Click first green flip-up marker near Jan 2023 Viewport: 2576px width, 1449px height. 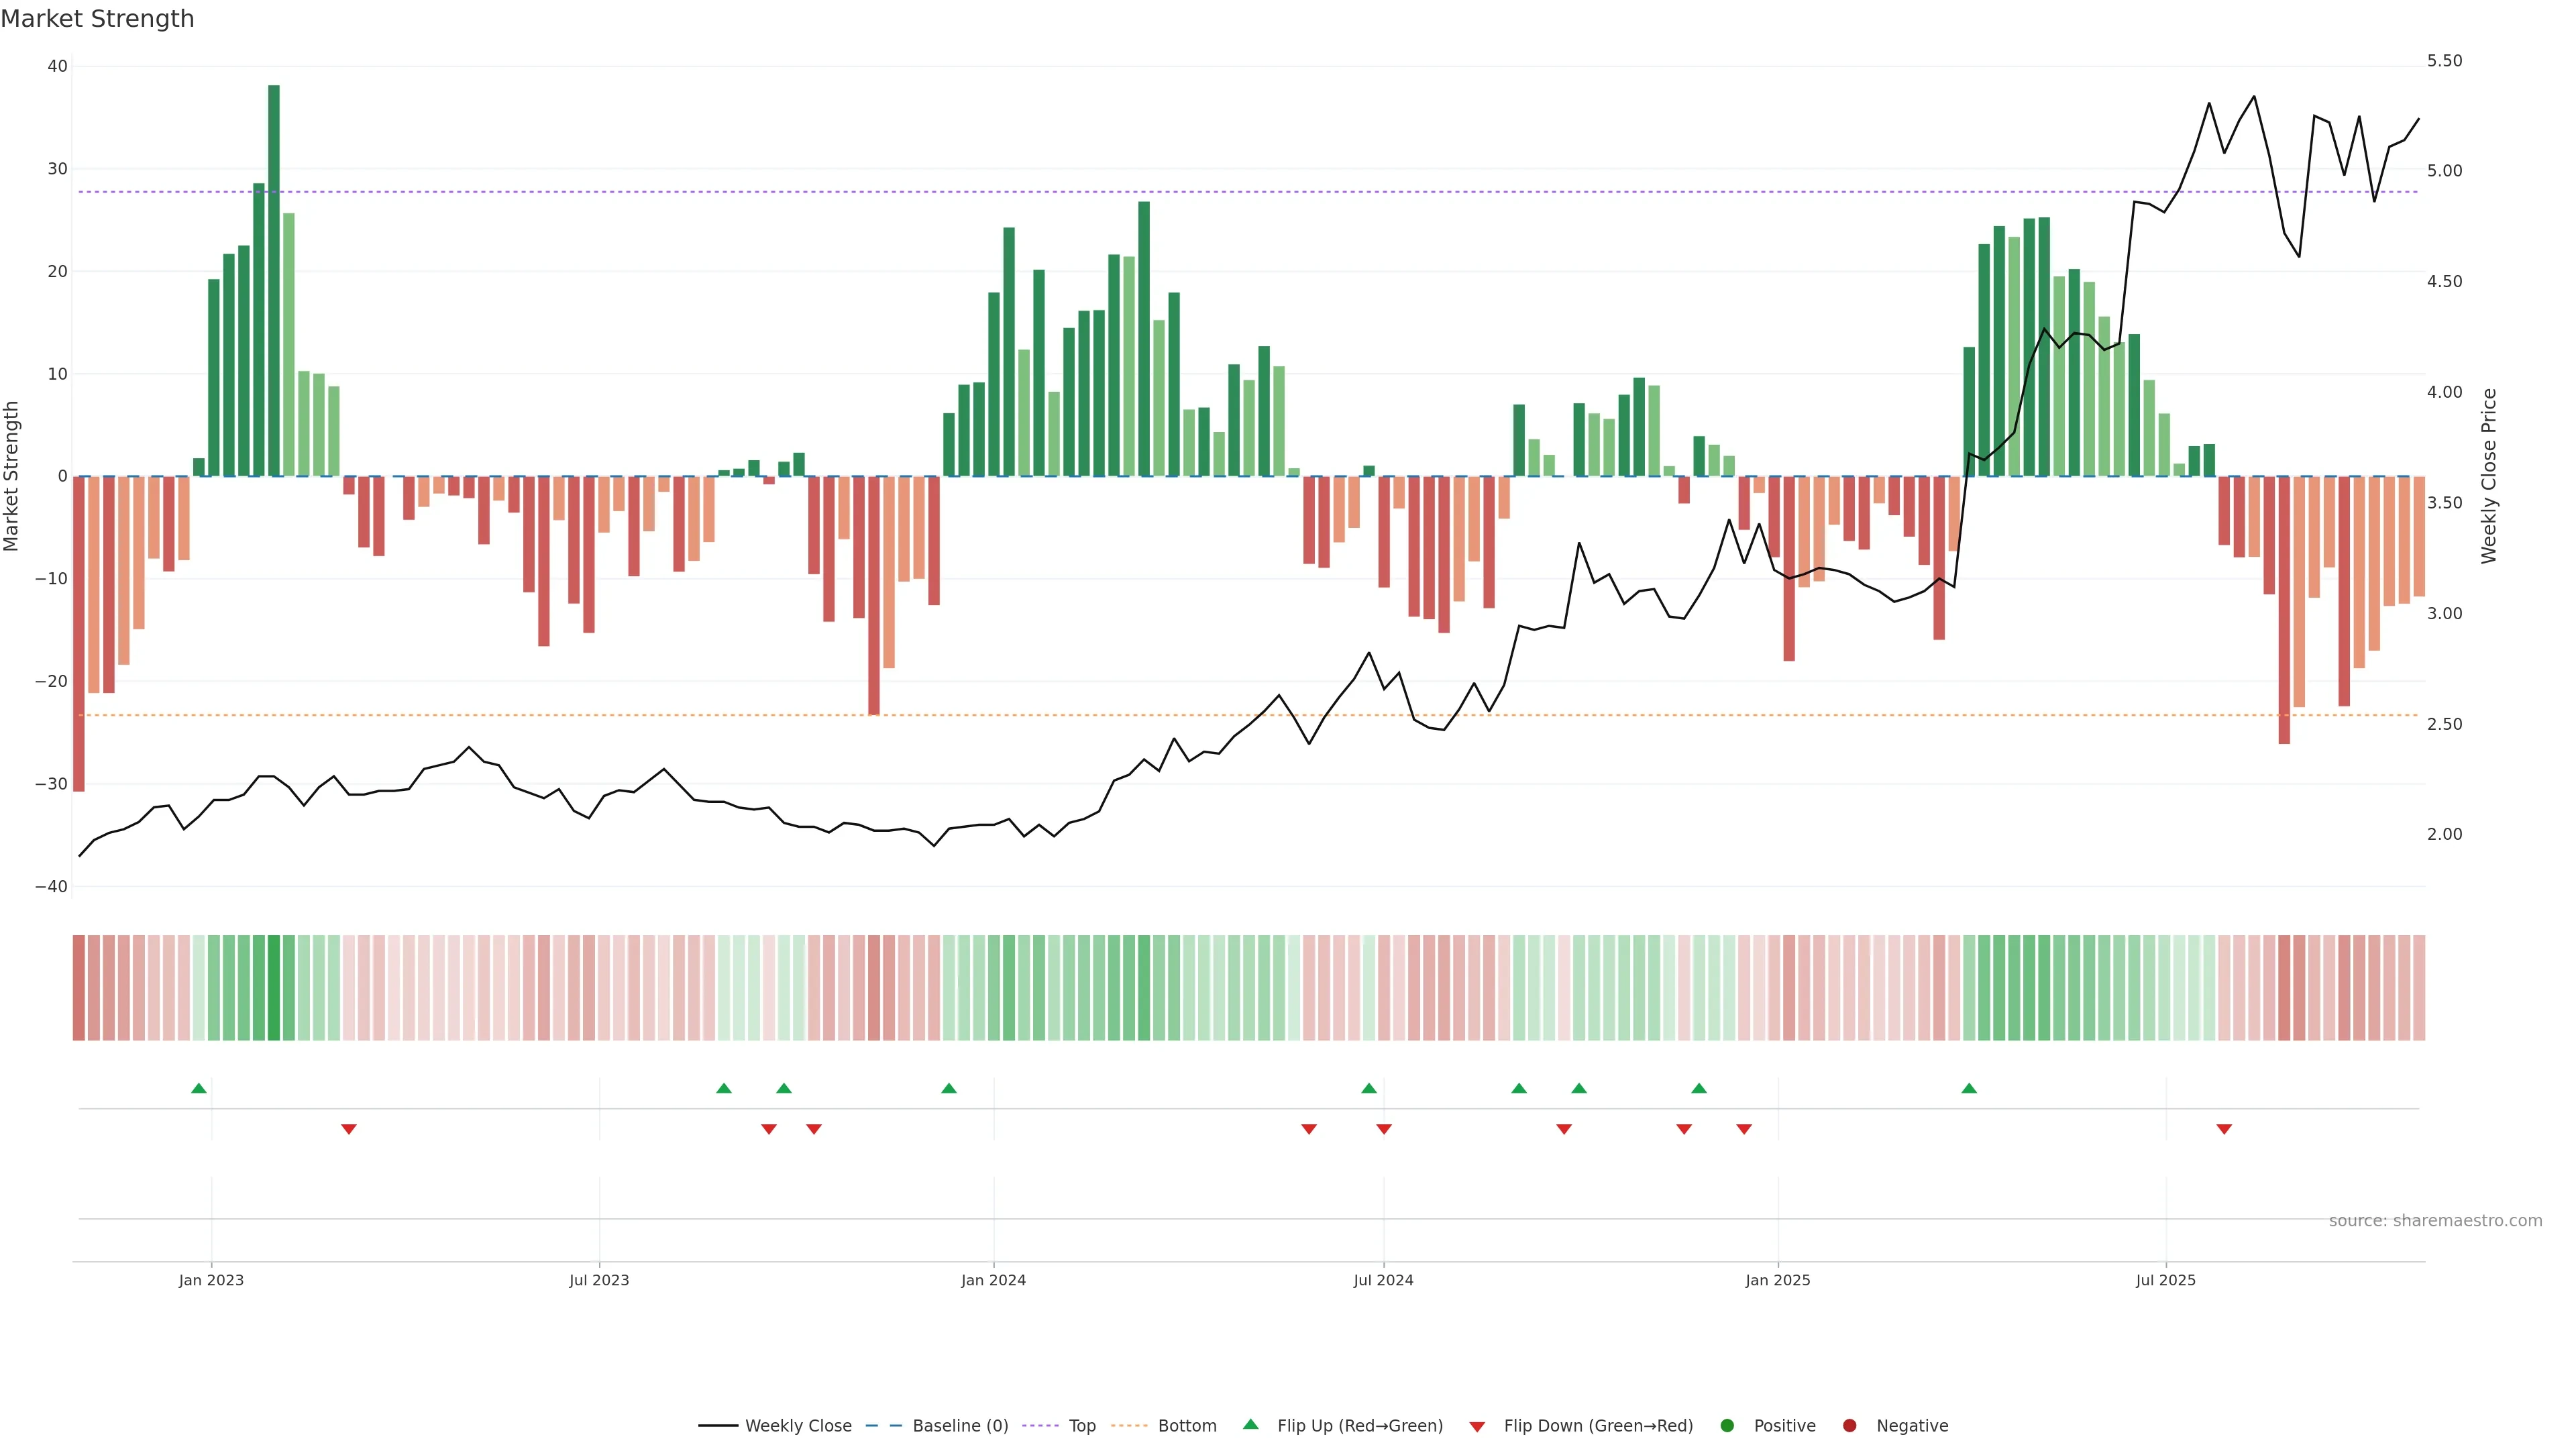coord(199,1088)
